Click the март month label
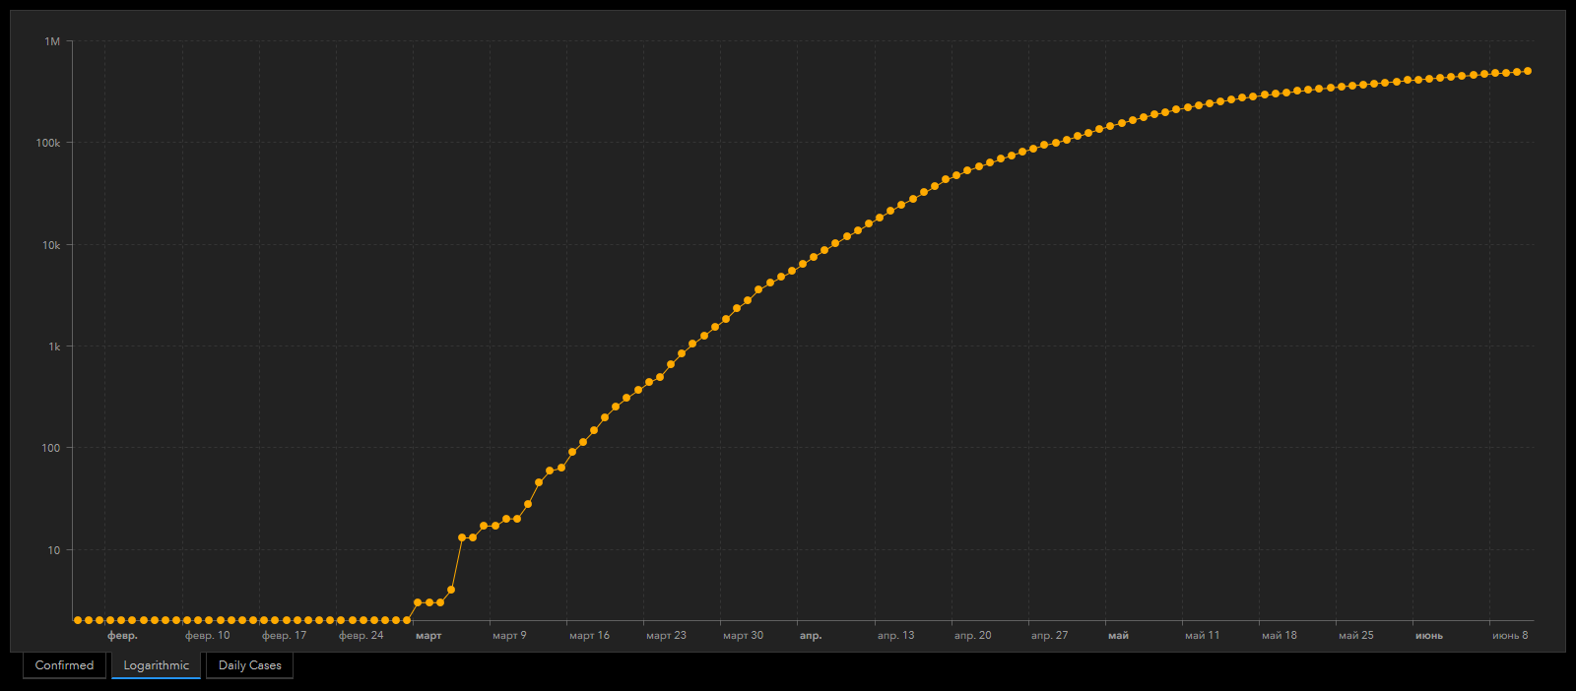Screen dimensions: 1576x691 pos(428,636)
